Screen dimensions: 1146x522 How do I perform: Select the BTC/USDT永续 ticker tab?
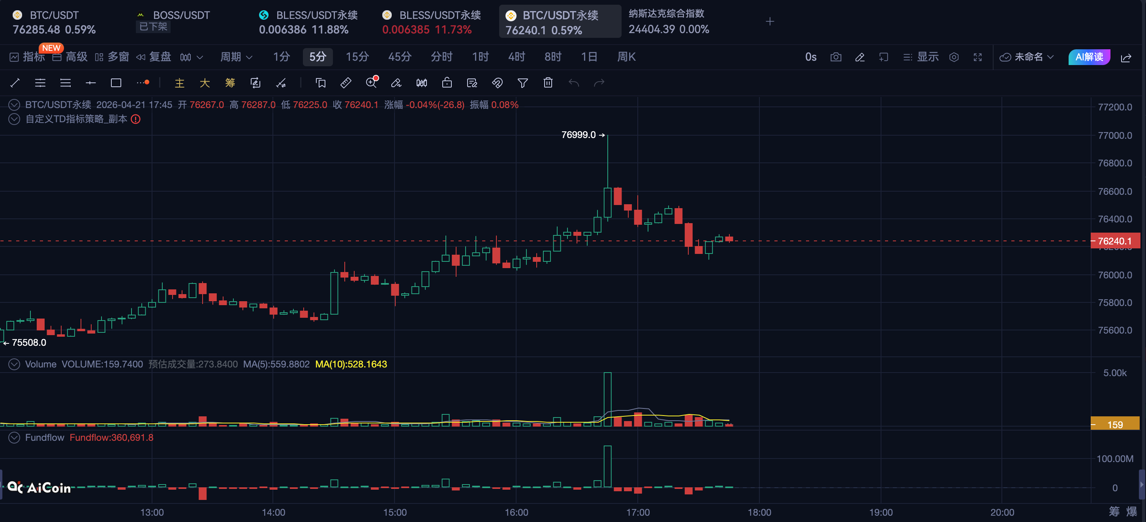[560, 21]
